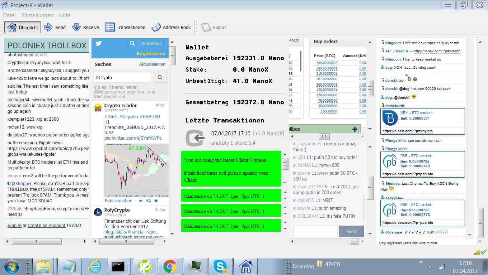Click the Kingcoin username in first chat line
Screen dimensions: 488x275
click(x=393, y=43)
